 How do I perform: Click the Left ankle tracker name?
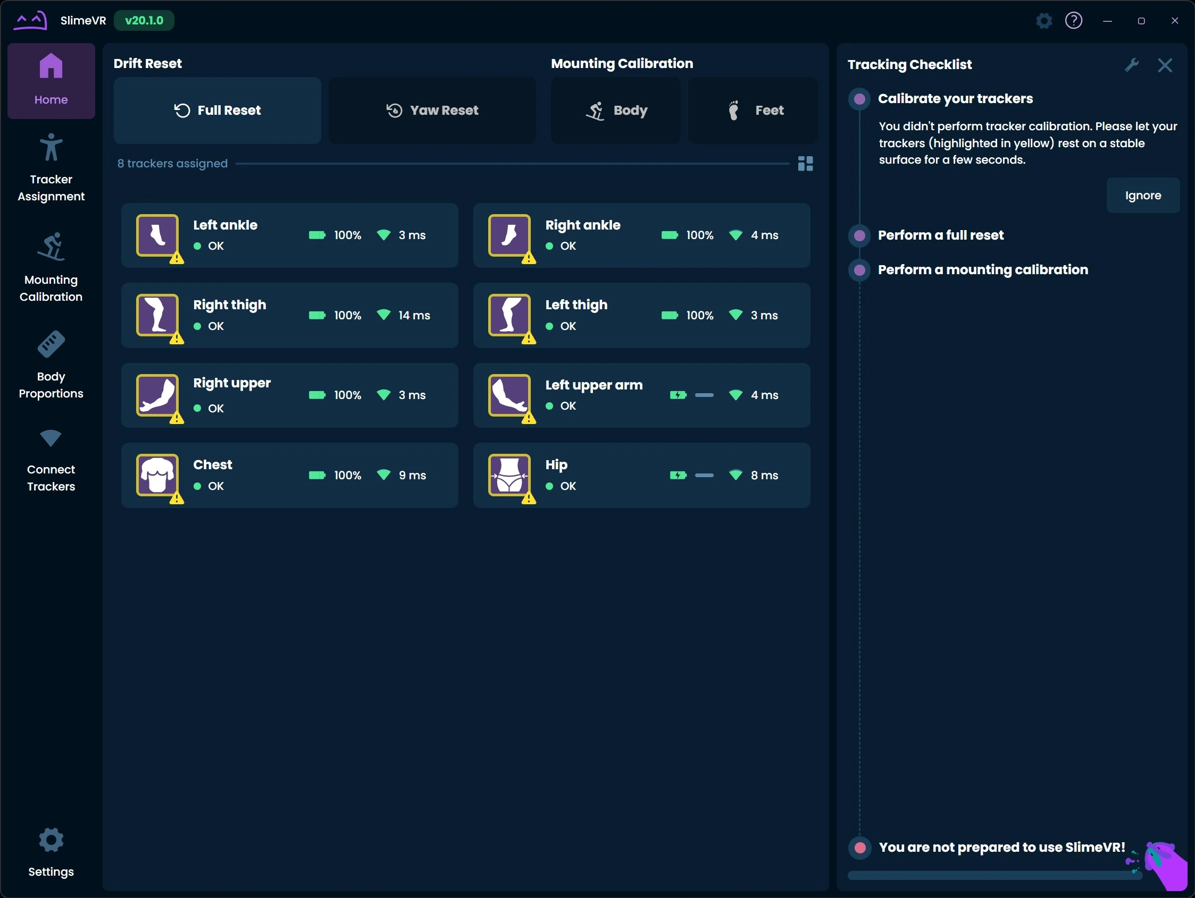pos(225,225)
